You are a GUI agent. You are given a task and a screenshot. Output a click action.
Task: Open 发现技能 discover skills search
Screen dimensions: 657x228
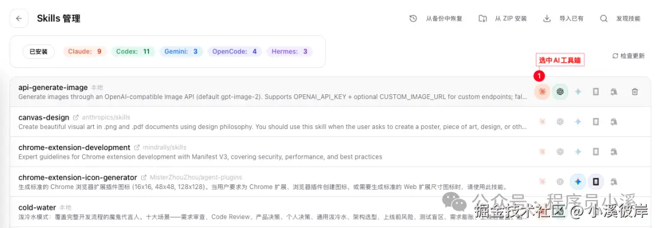click(620, 18)
